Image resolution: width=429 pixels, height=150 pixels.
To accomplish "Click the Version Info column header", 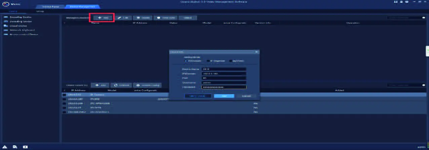I will click(263, 23).
